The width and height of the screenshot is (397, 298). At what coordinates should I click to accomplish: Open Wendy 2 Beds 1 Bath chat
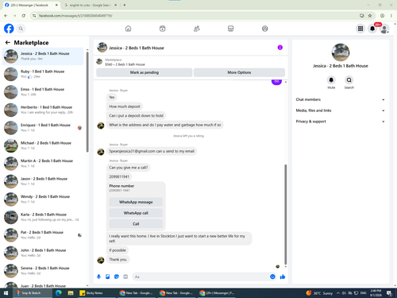click(x=43, y=199)
